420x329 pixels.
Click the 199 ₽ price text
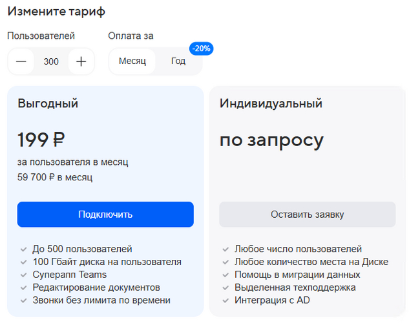pos(41,139)
